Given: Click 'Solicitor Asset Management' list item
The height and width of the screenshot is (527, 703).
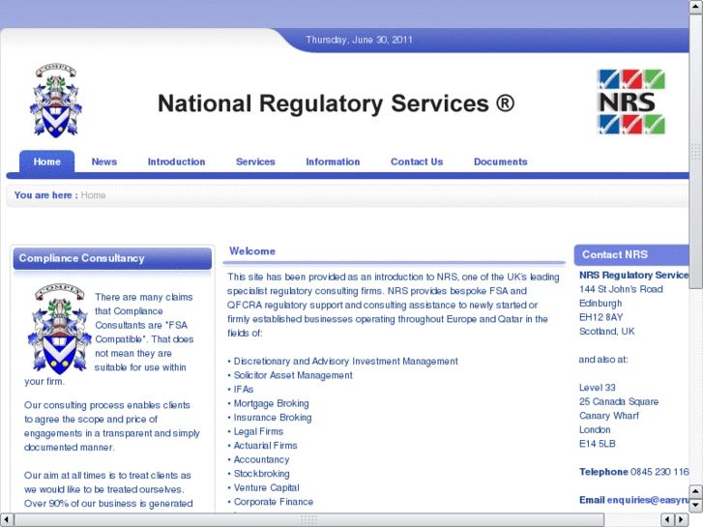Looking at the screenshot, I should [293, 375].
